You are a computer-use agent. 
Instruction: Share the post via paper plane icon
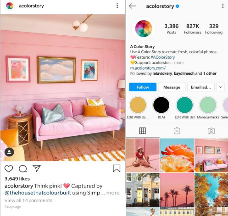[37, 168]
